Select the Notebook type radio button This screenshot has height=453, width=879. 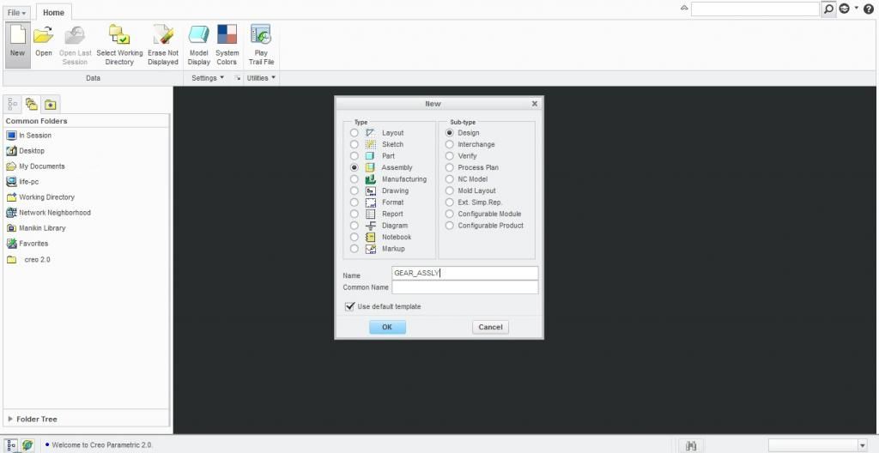(354, 237)
